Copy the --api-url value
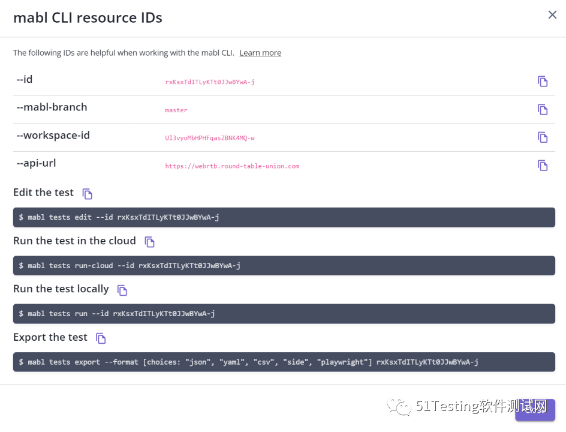This screenshot has height=432, width=566. pos(543,166)
